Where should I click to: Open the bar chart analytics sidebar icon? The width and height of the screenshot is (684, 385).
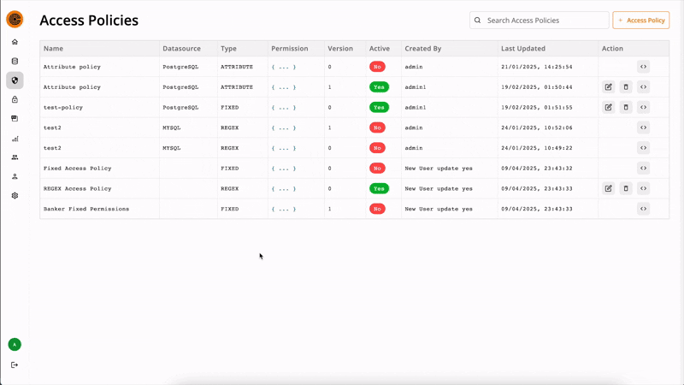point(15,139)
